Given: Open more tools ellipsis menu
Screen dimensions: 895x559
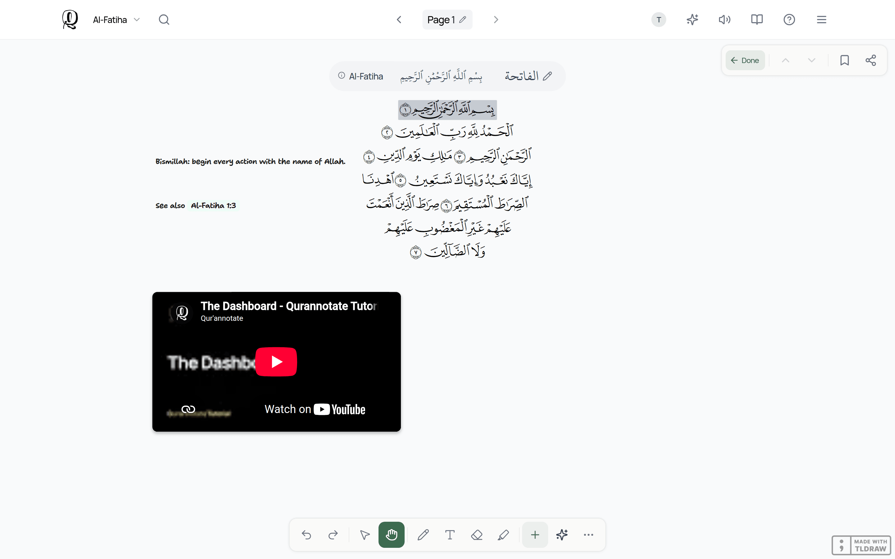Looking at the screenshot, I should [588, 534].
